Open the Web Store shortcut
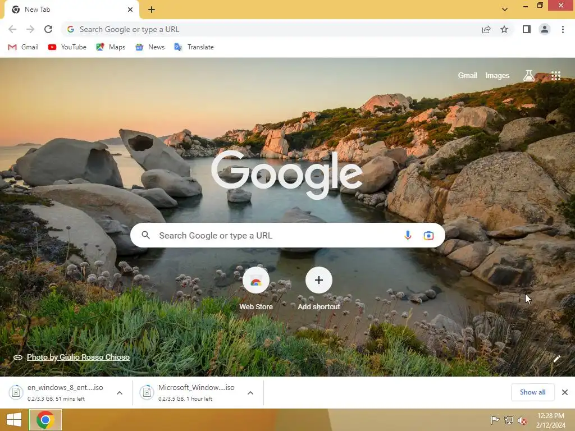The width and height of the screenshot is (575, 431). 256,289
